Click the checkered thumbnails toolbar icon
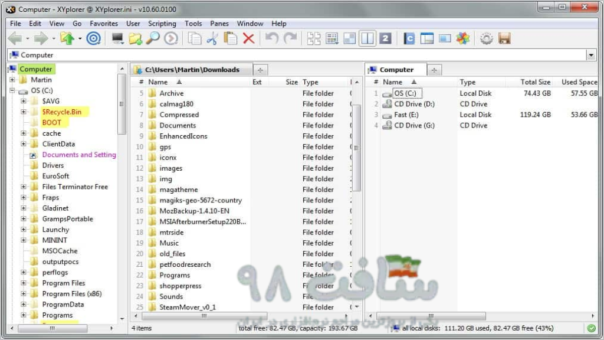The image size is (604, 340). point(349,38)
